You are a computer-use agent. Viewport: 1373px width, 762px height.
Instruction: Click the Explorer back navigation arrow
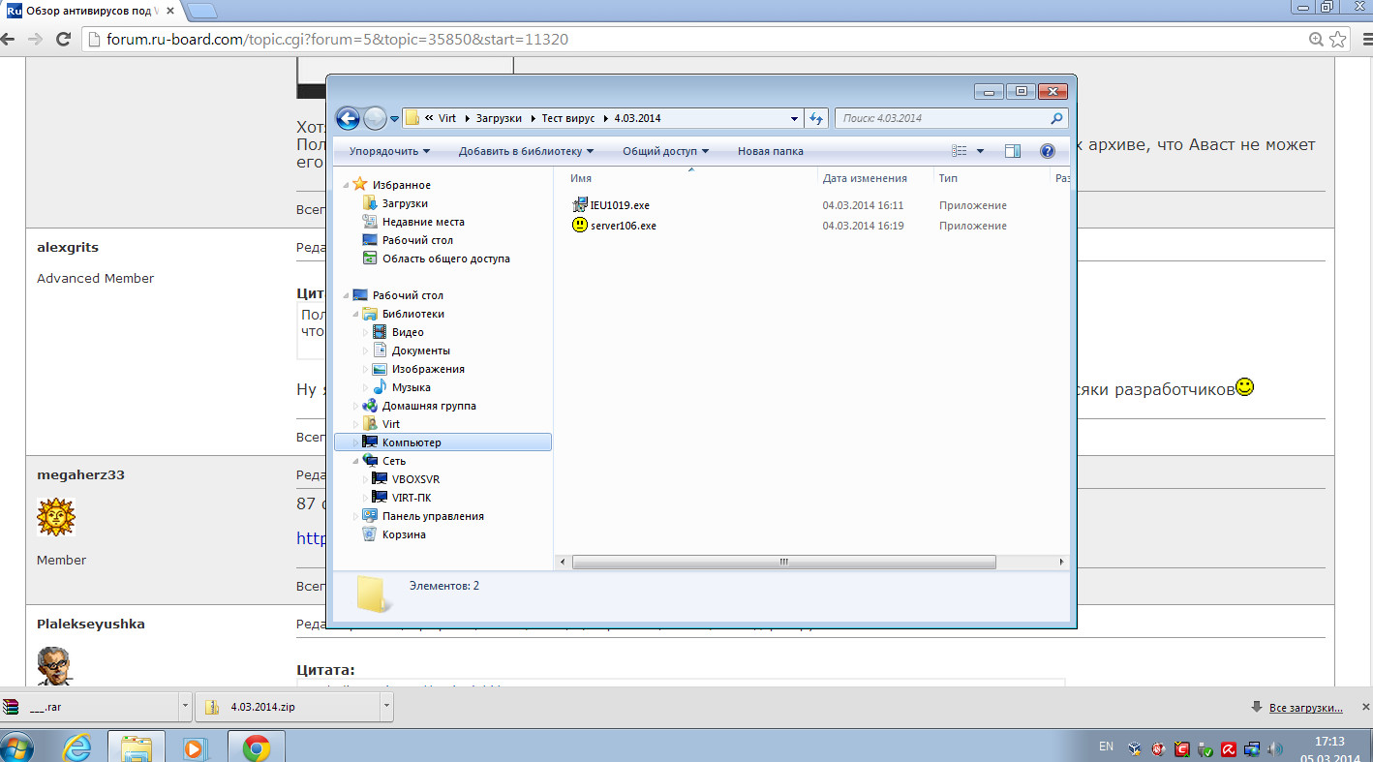click(348, 118)
